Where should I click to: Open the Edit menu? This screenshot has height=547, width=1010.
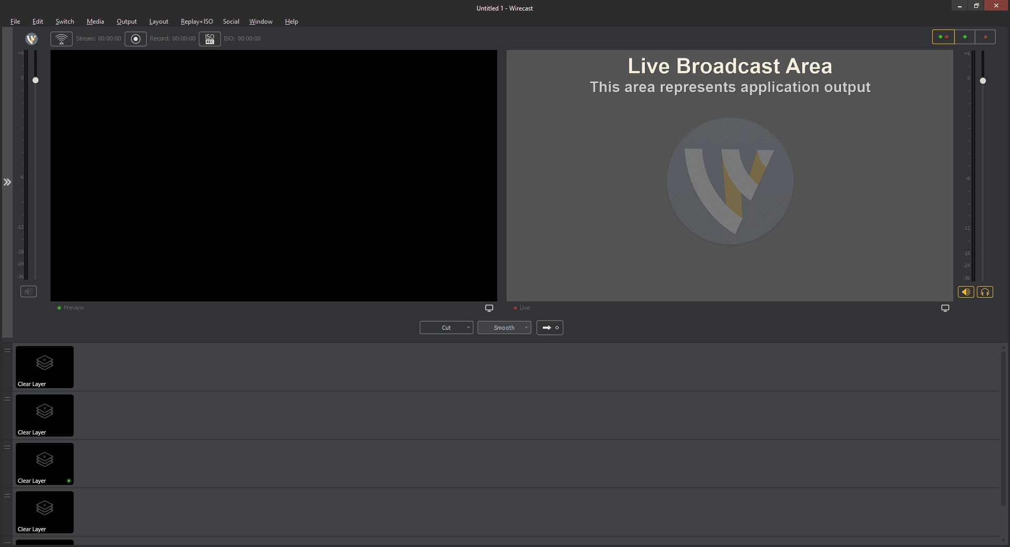coord(38,22)
